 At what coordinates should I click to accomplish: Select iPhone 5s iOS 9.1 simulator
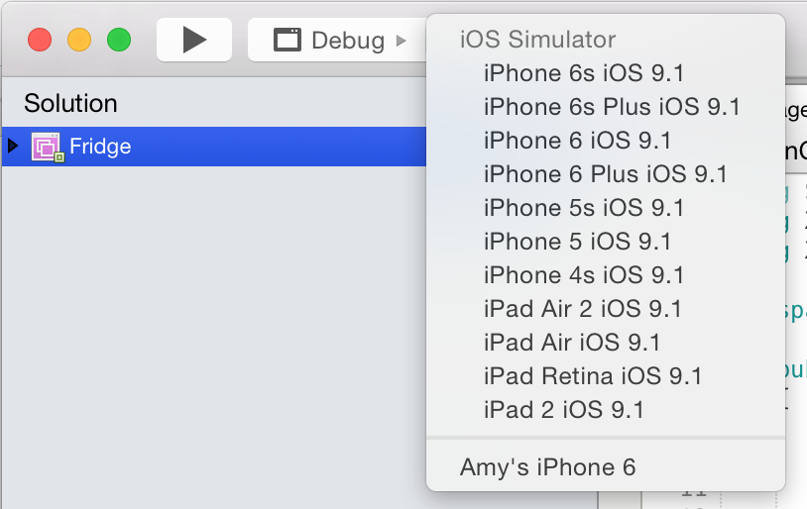coord(606,208)
